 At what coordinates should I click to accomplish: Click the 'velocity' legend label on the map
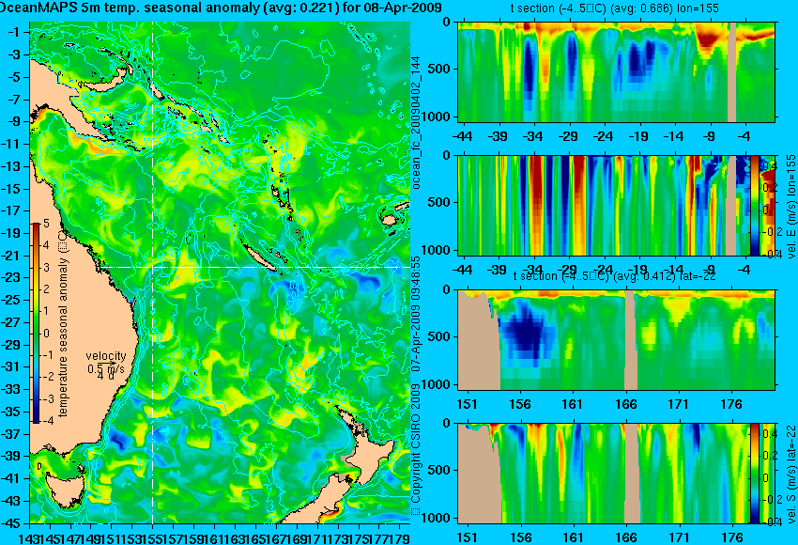point(106,356)
